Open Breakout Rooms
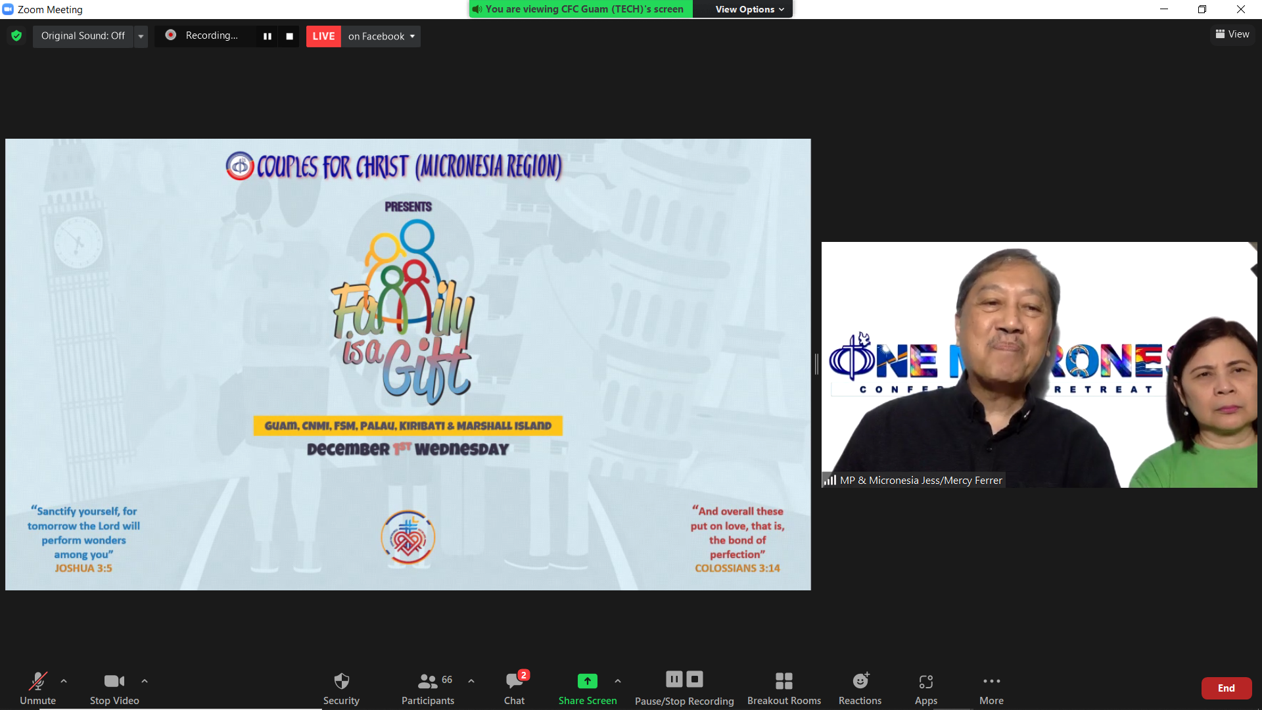1262x710 pixels. point(784,688)
